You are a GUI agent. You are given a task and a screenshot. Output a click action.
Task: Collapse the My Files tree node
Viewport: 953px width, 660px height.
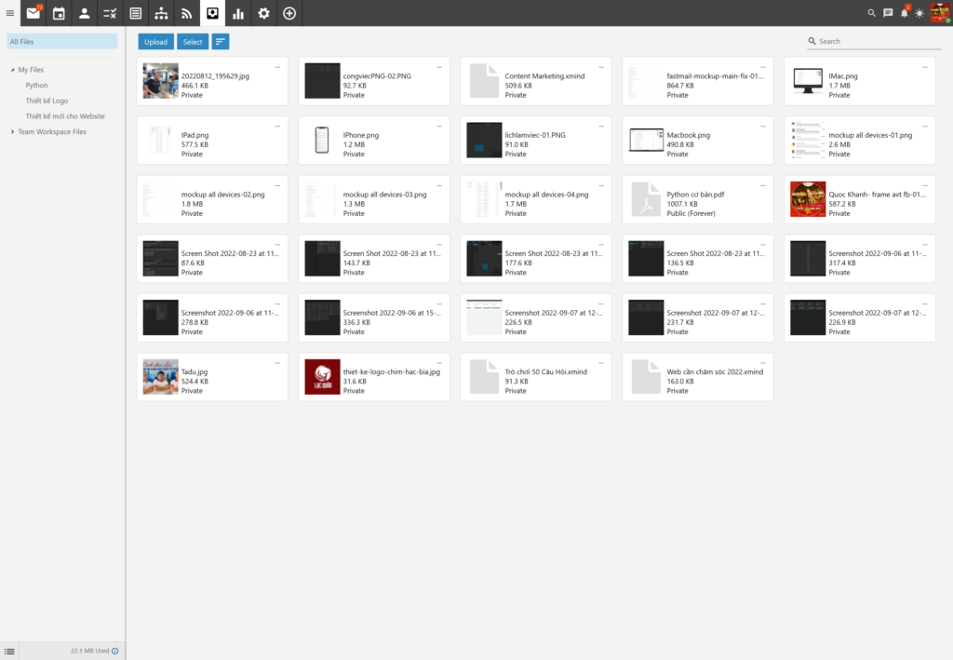coord(13,70)
